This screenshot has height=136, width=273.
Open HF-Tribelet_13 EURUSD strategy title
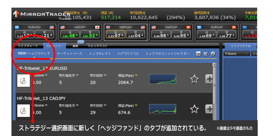(42, 68)
